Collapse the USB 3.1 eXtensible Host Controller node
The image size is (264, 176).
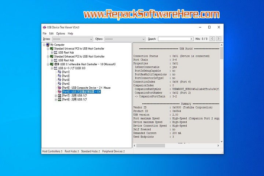point(48,64)
